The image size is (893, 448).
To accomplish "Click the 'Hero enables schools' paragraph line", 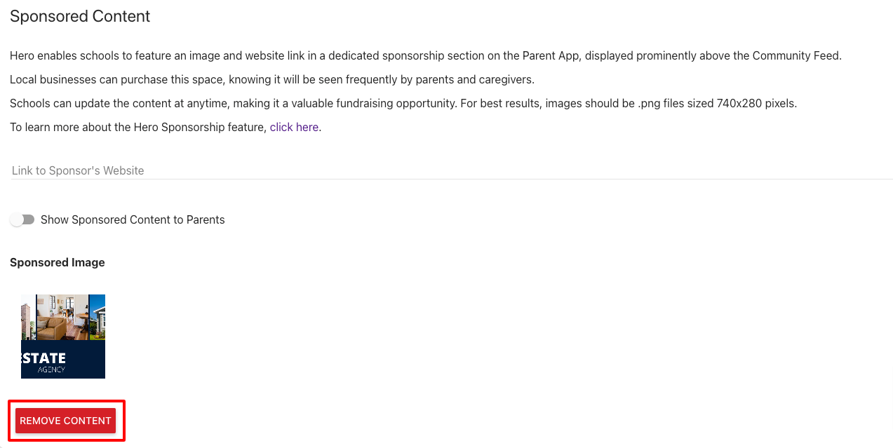I will tap(426, 55).
